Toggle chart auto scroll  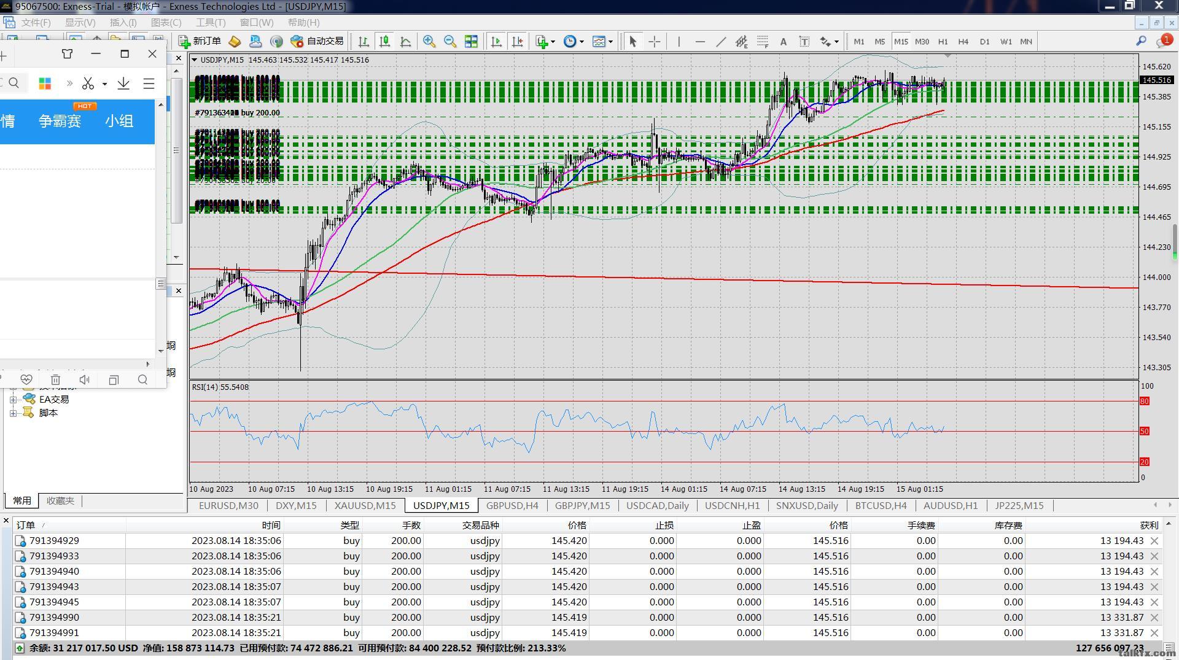click(496, 41)
